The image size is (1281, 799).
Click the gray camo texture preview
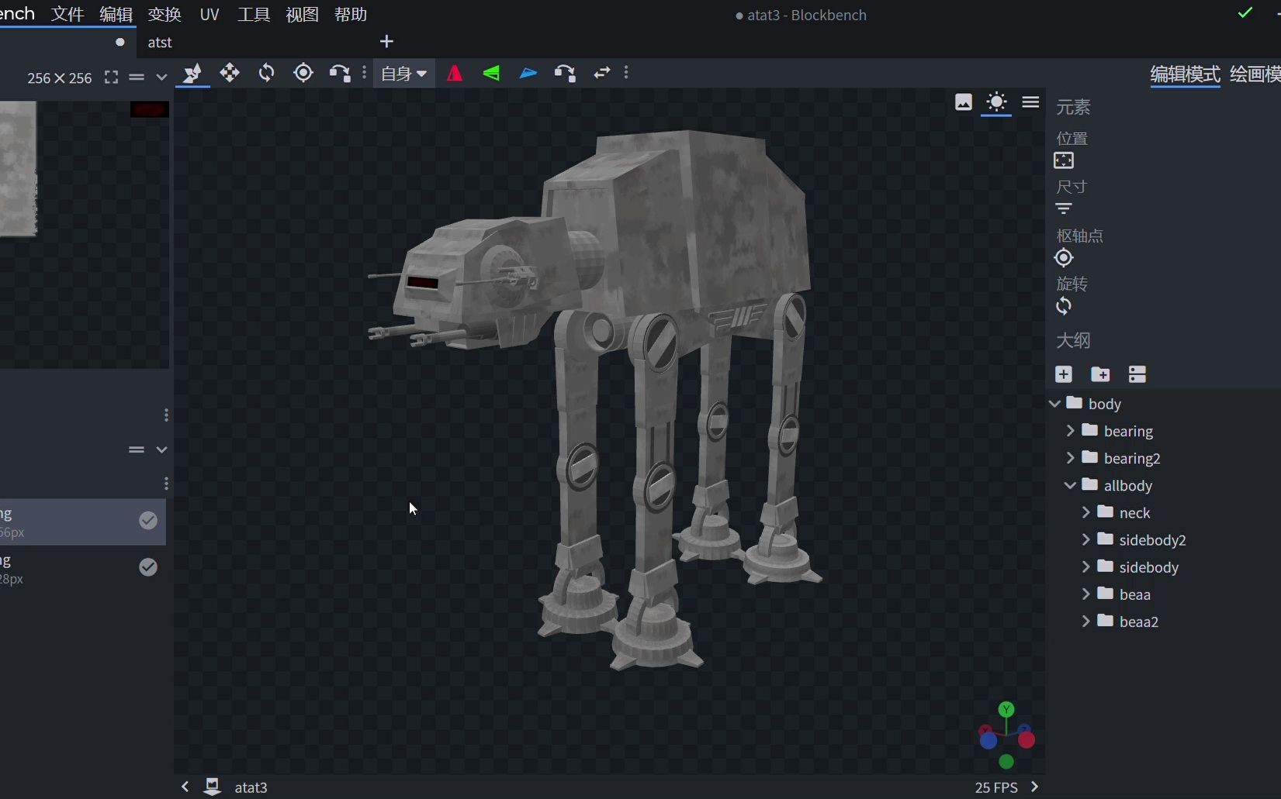(x=18, y=169)
